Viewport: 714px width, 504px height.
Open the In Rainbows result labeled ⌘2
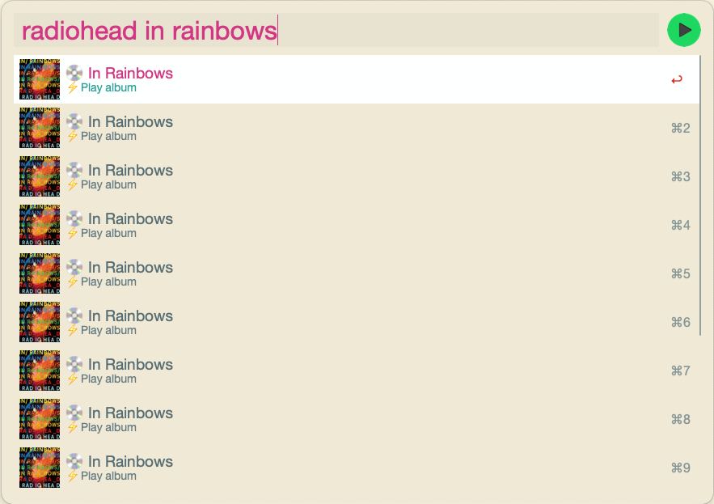coord(357,128)
